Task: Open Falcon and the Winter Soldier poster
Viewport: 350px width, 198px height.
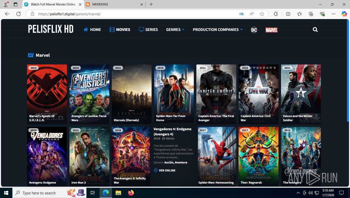Action: coord(301,94)
